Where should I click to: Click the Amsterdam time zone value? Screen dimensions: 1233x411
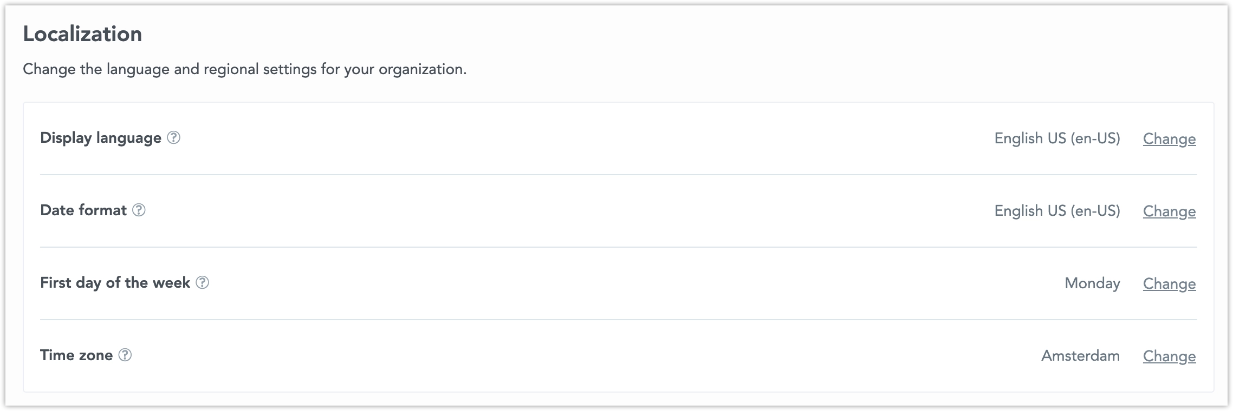(1081, 355)
